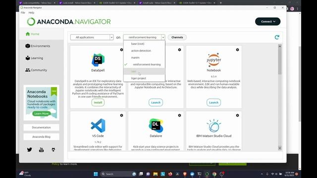
Task: Open the weather widget on the taskbar
Action: tap(25, 174)
